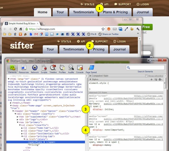Switch to the Timeline panel
Viewport: 169px width, 151px height.
pyautogui.click(x=53, y=69)
